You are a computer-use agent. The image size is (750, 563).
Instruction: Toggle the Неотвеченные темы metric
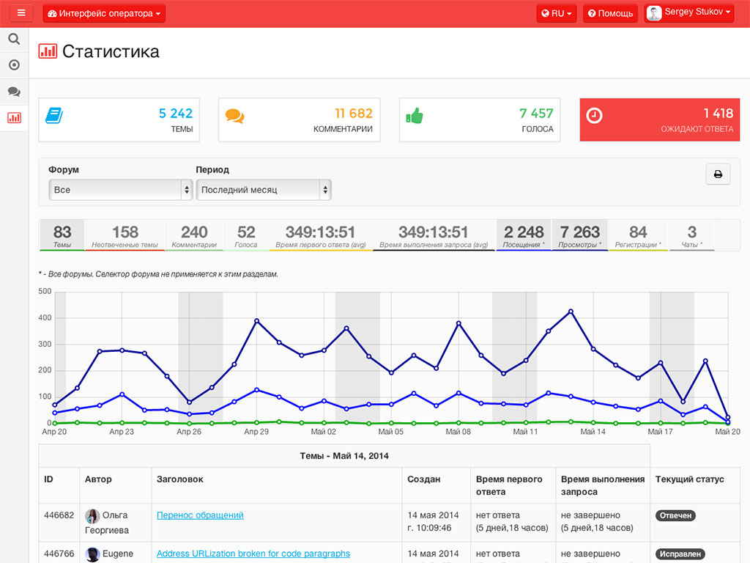pyautogui.click(x=125, y=235)
